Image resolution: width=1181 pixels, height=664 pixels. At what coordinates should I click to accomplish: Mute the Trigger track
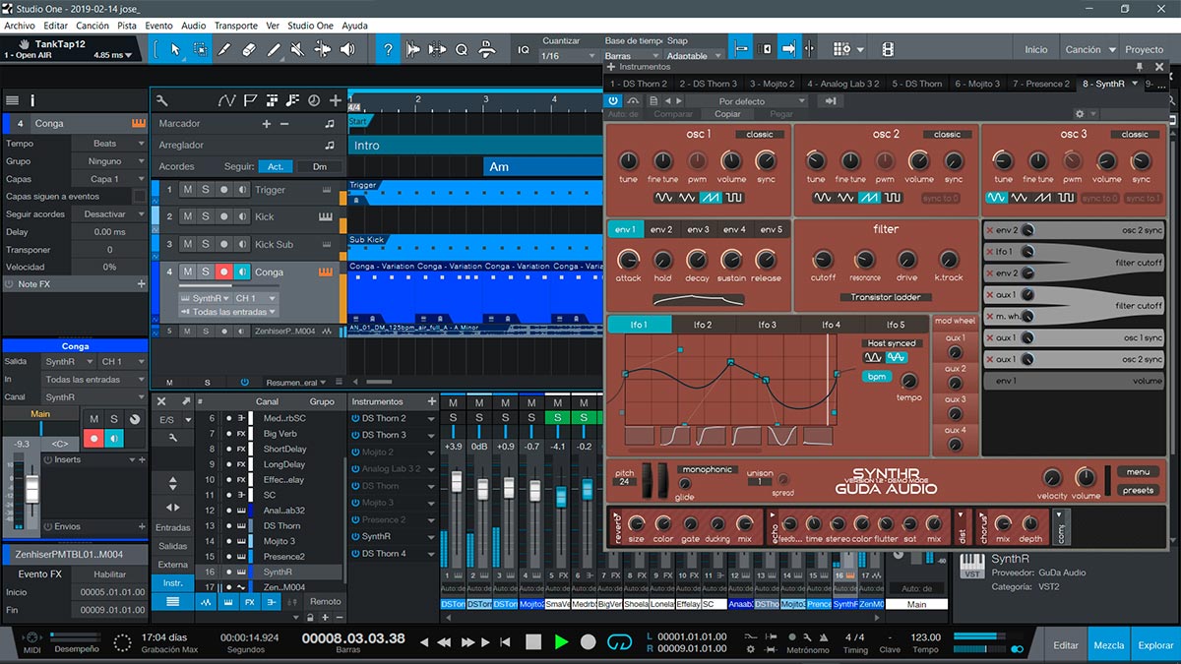tap(188, 190)
